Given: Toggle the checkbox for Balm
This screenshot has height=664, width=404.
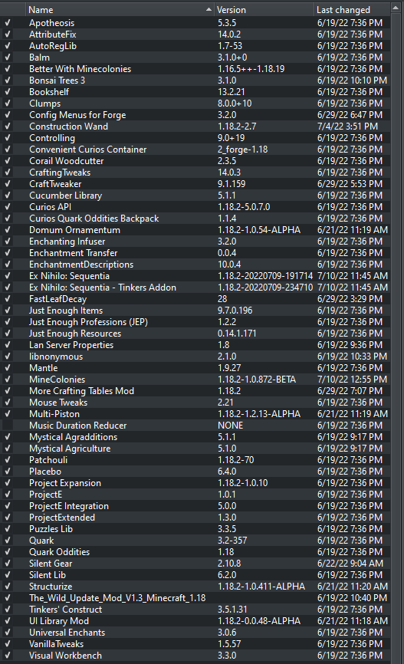Looking at the screenshot, I should pyautogui.click(x=7, y=58).
